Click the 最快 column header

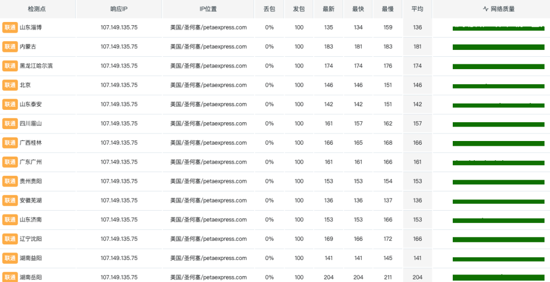pyautogui.click(x=358, y=9)
